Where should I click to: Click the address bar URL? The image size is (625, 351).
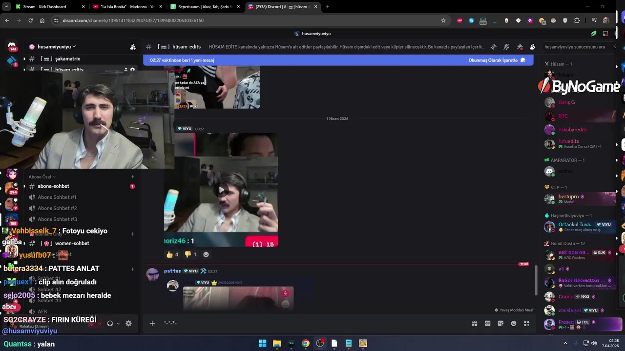tap(133, 20)
